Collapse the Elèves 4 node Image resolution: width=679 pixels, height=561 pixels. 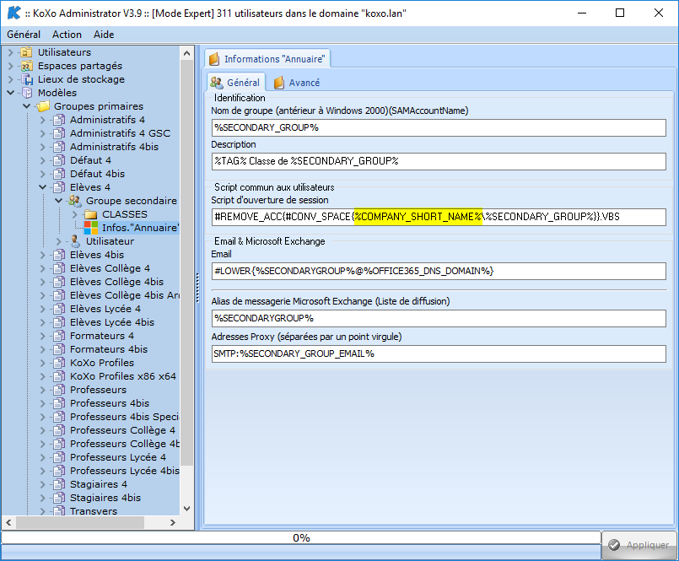pos(43,187)
